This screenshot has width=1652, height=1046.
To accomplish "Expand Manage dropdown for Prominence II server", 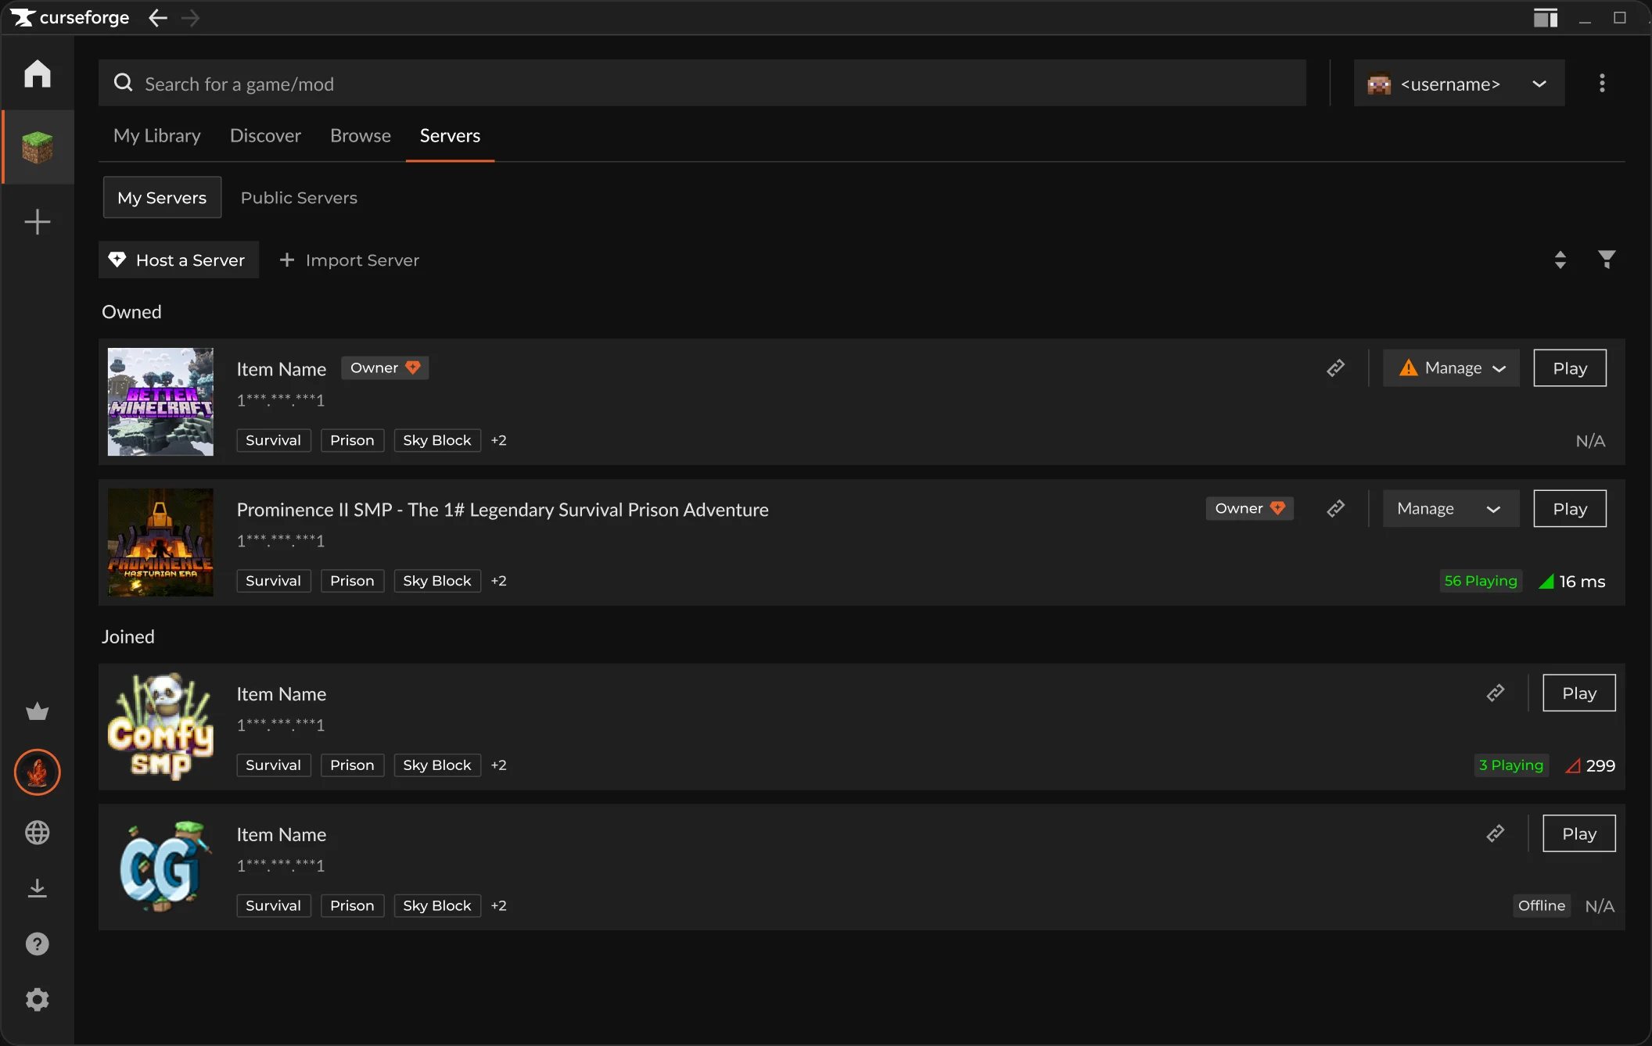I will click(1452, 509).
